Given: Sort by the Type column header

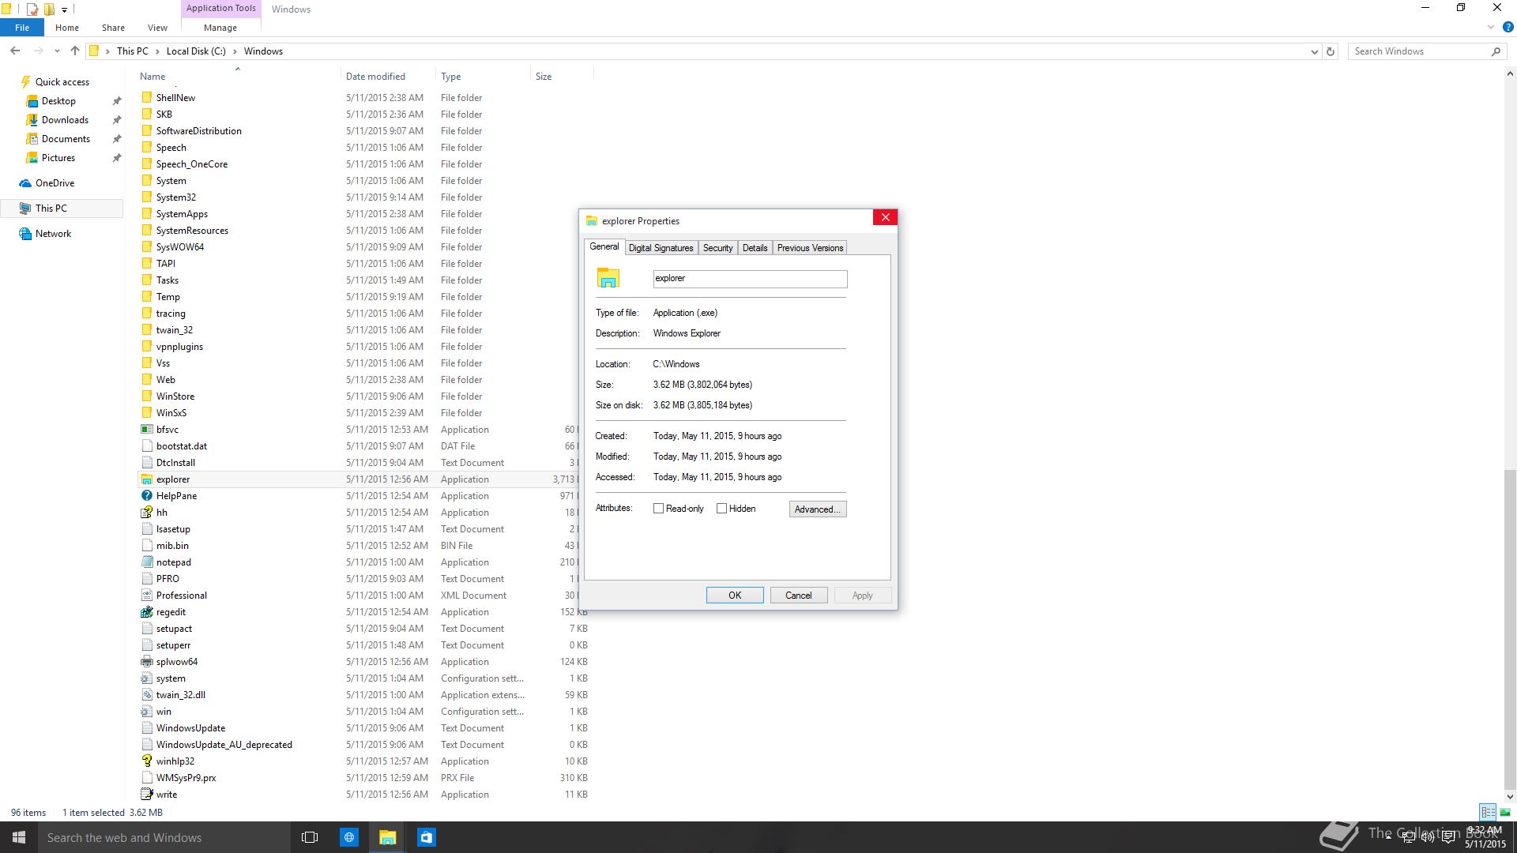Looking at the screenshot, I should point(450,77).
